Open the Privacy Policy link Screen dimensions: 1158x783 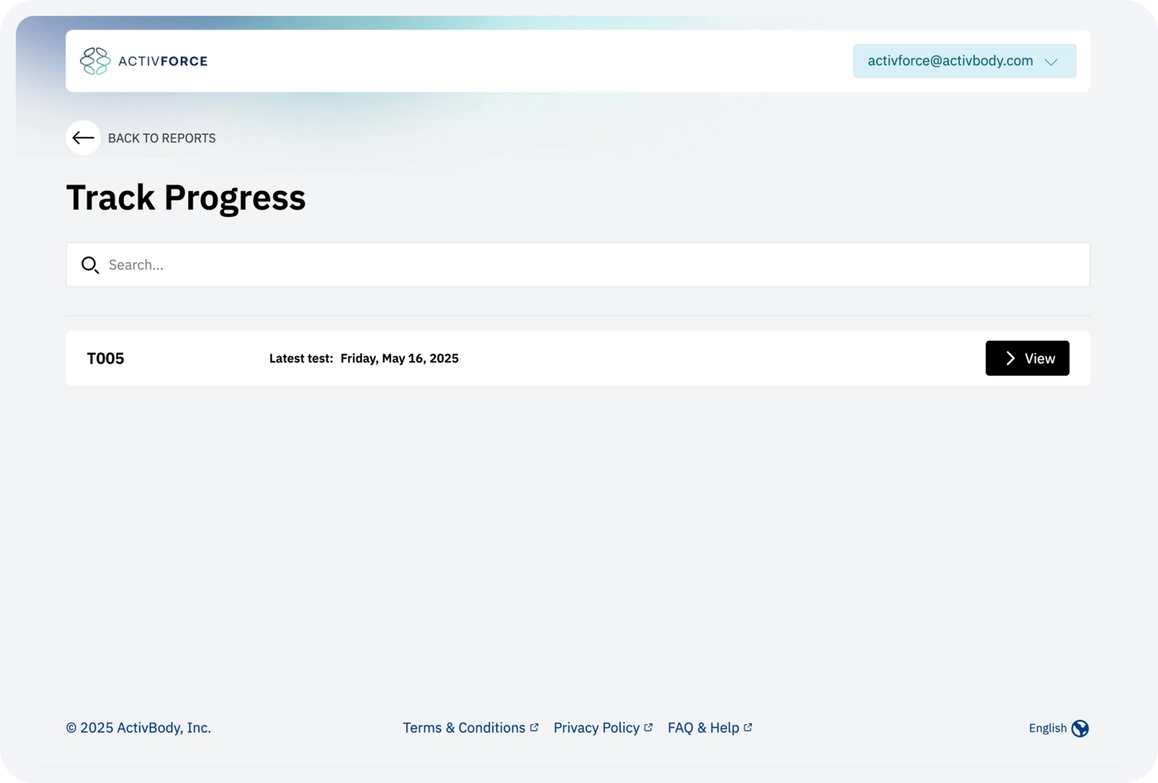tap(596, 728)
